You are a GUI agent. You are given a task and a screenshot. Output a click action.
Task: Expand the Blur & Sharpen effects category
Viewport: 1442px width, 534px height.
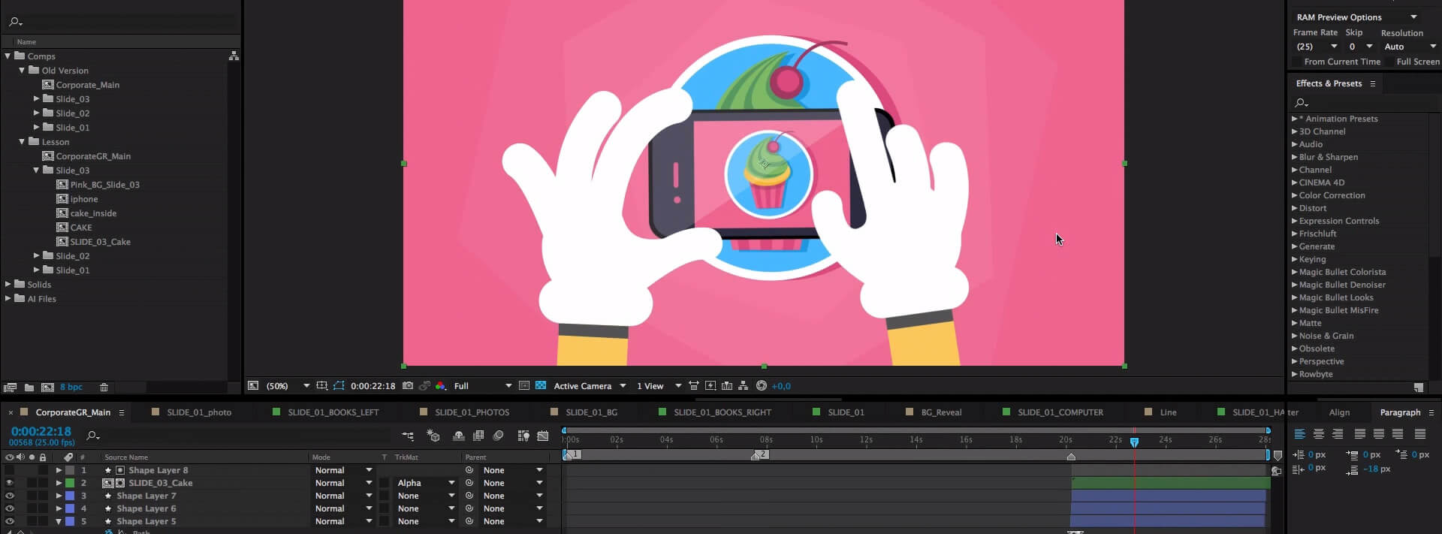coord(1294,157)
